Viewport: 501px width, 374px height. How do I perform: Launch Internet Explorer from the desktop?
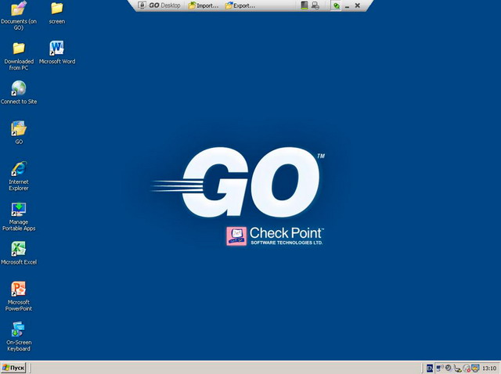click(x=19, y=168)
